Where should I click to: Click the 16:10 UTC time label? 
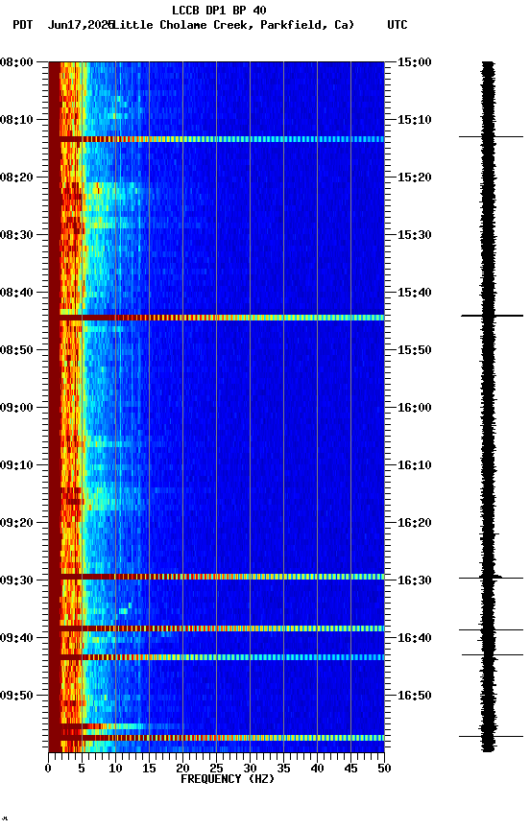point(415,465)
